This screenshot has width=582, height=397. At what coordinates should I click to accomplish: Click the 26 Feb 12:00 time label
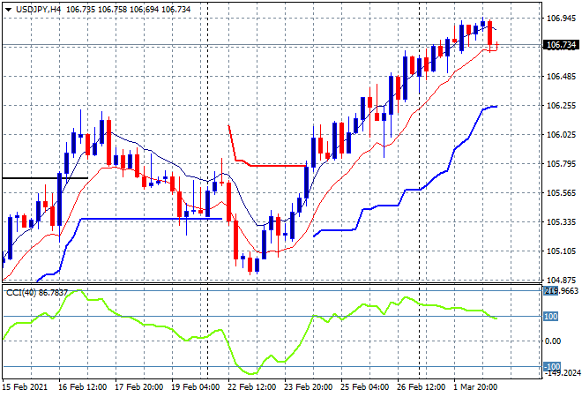tap(421, 387)
